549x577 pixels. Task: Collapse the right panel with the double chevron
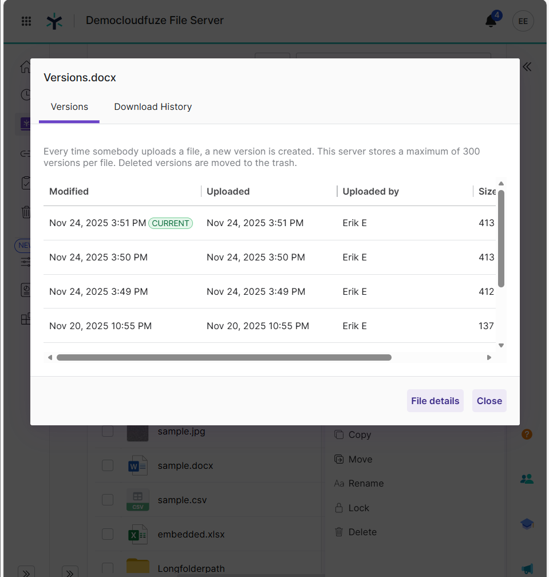coord(527,67)
